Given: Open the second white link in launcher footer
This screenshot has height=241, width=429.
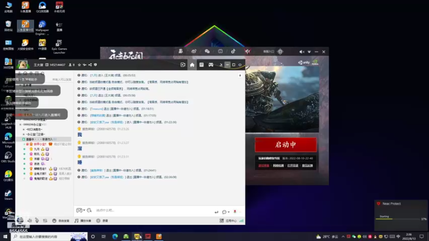Looking at the screenshot, I should [278, 165].
